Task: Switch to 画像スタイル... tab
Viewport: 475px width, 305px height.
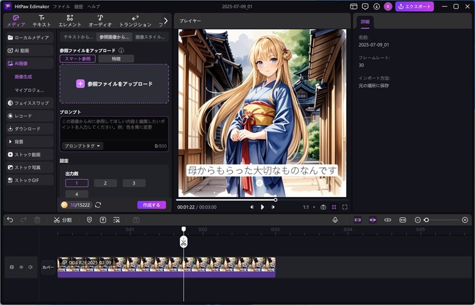Action: coord(150,37)
